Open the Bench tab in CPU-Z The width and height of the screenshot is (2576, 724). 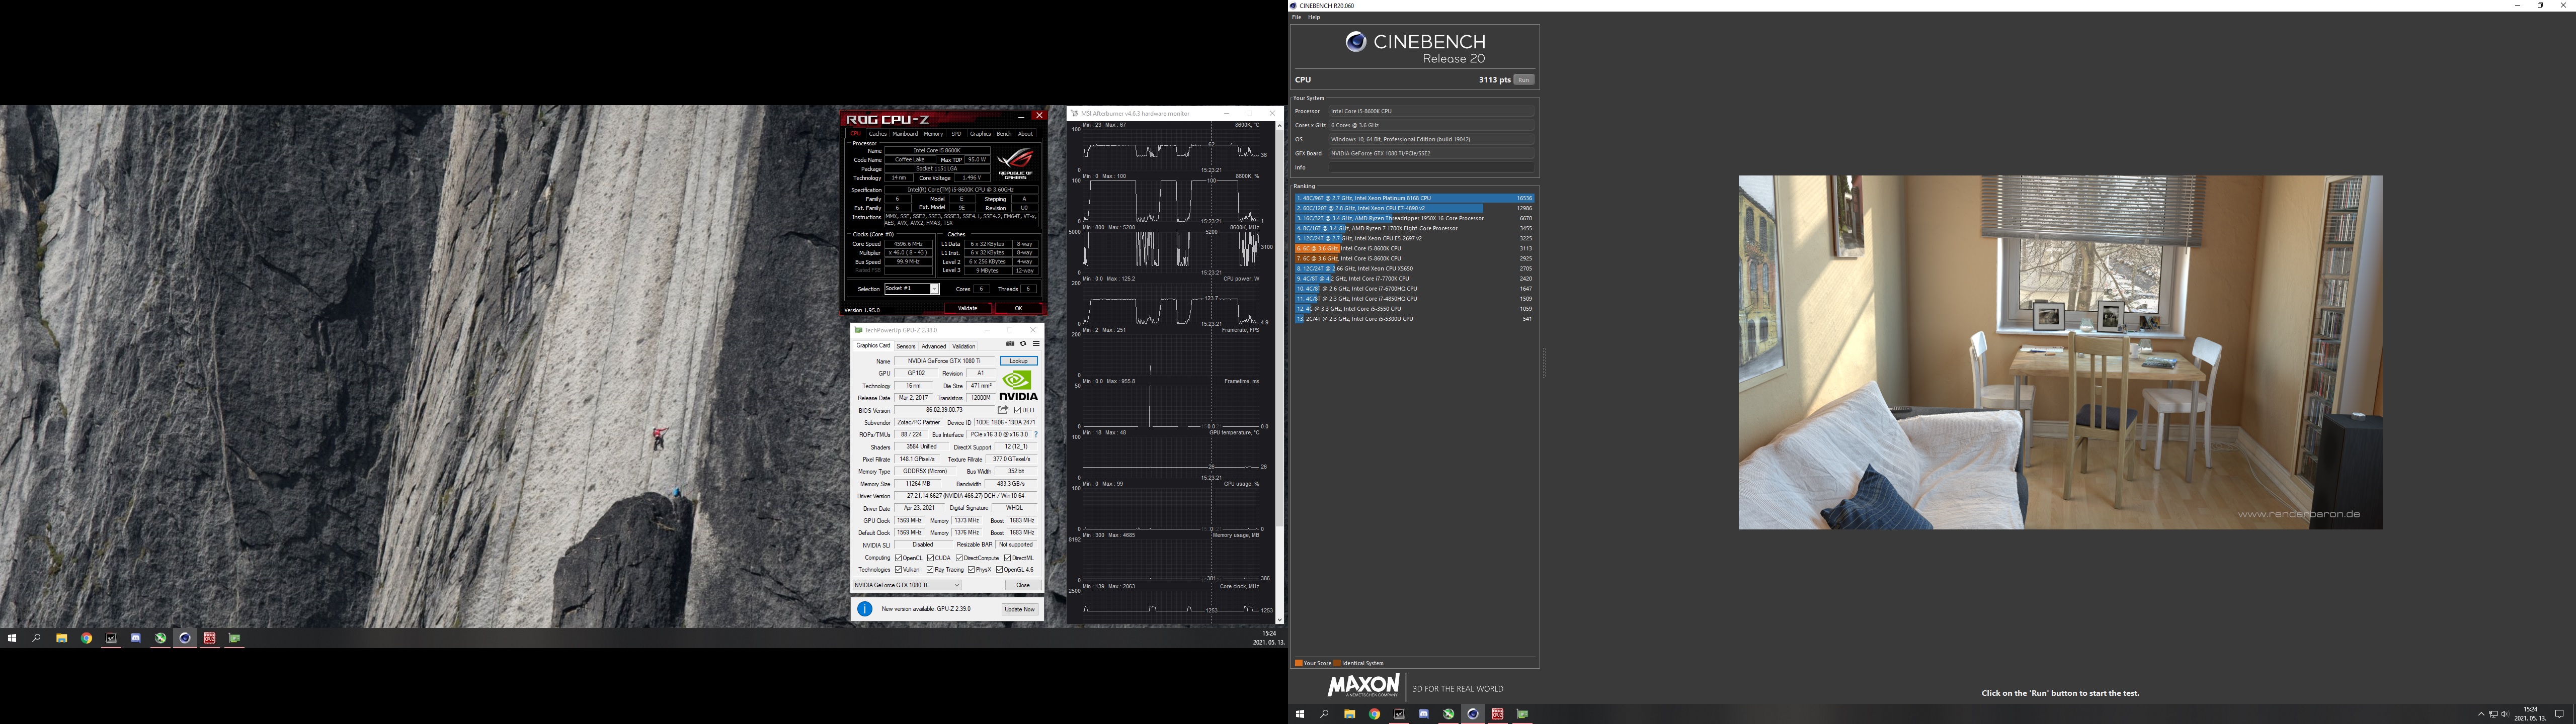tap(1004, 134)
